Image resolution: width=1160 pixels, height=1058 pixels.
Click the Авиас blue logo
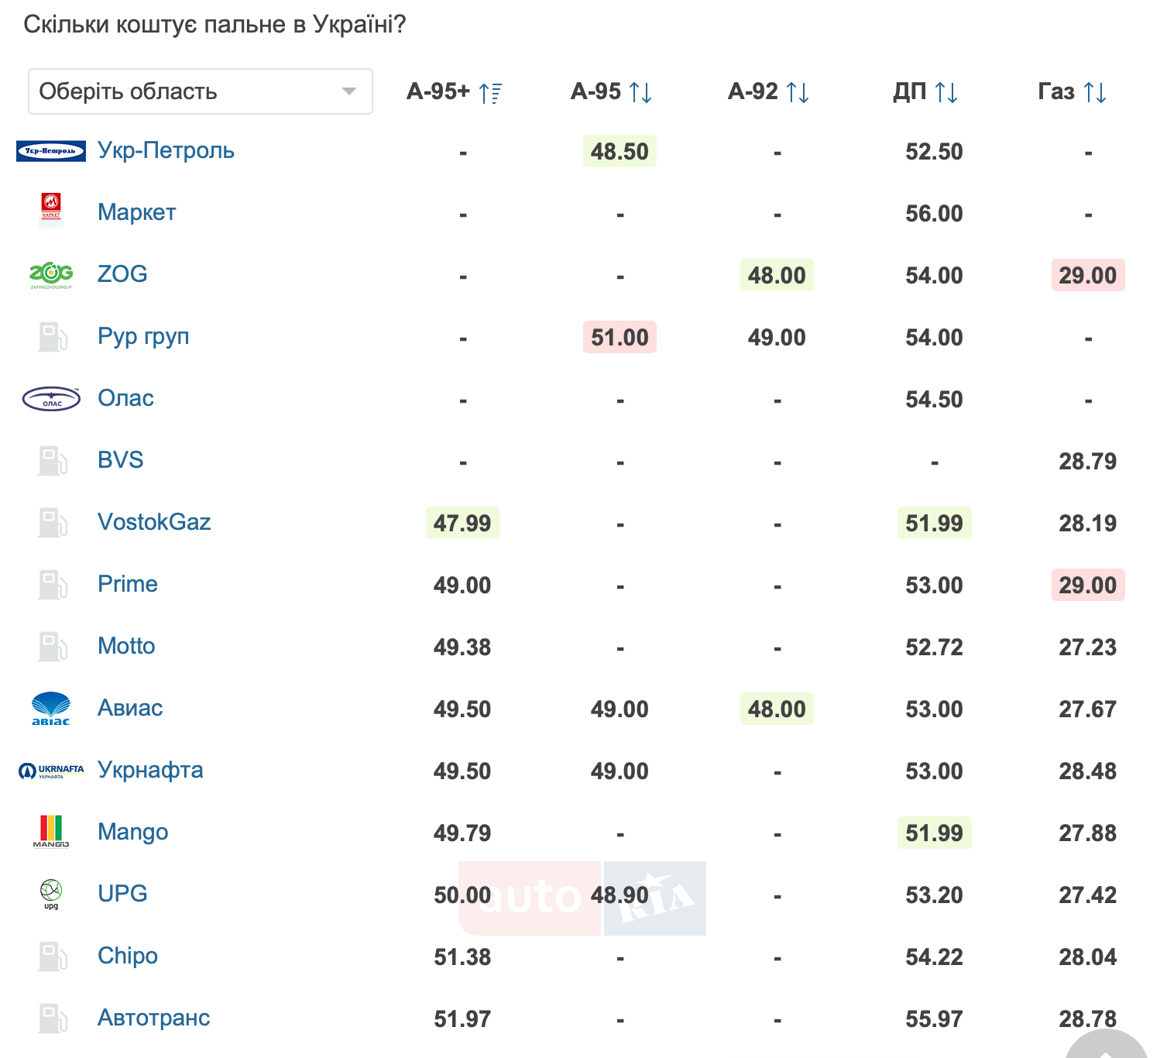click(x=51, y=709)
